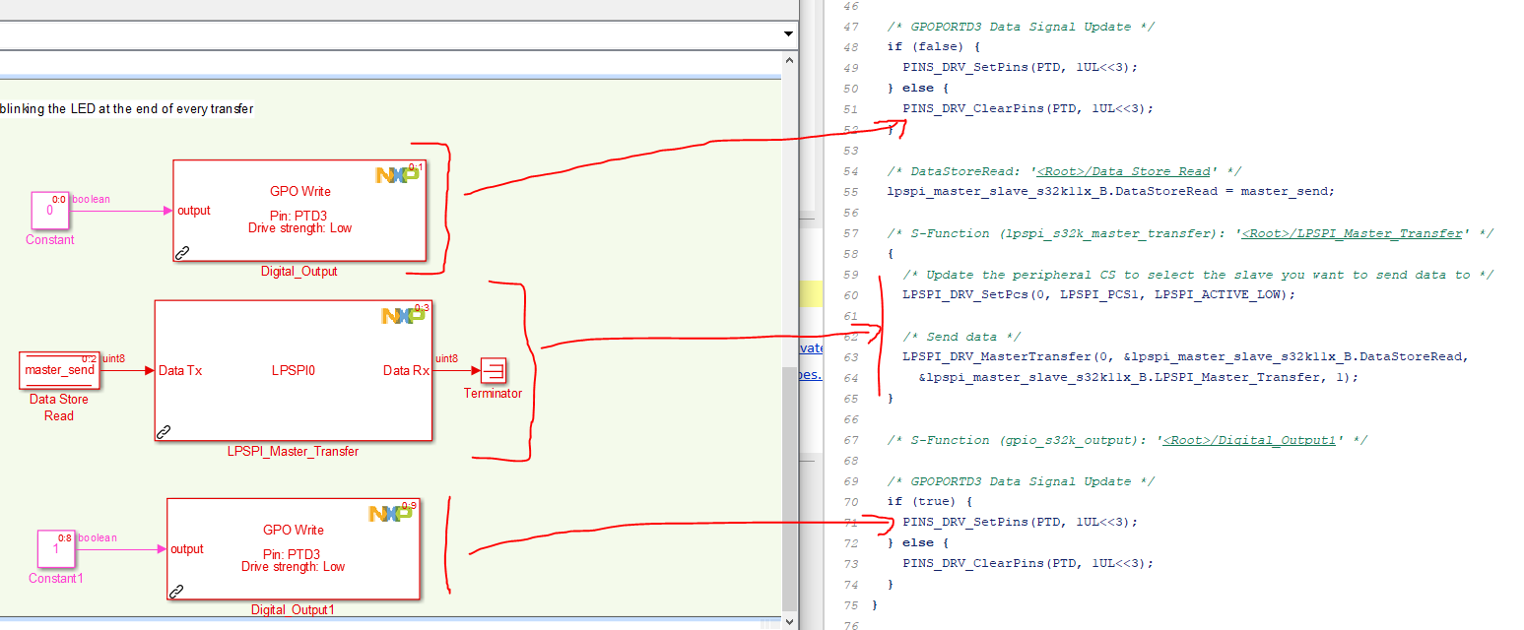This screenshot has height=630, width=1524.
Task: Click the chain link badge on Digital_Output block
Action: coord(183,254)
